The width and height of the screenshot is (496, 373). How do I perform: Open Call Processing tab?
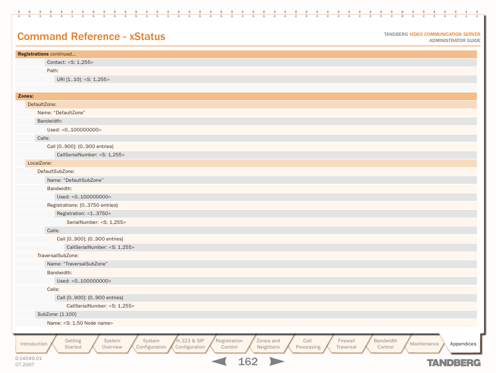pyautogui.click(x=307, y=343)
